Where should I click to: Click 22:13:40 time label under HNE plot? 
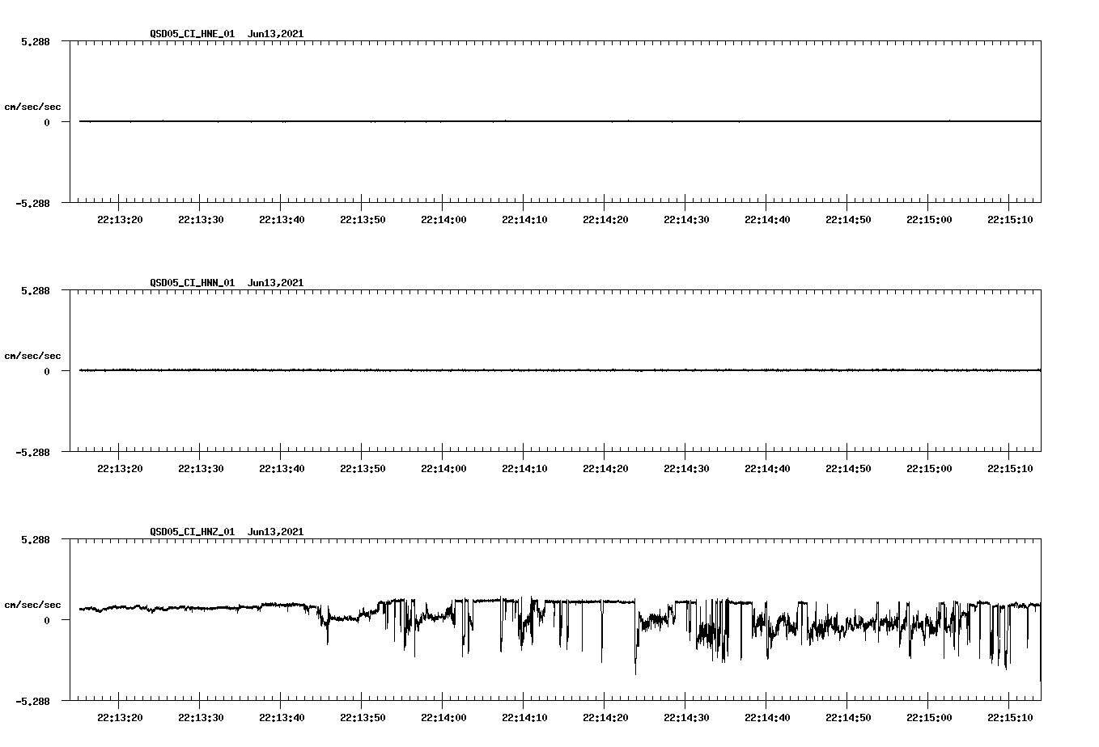[282, 220]
